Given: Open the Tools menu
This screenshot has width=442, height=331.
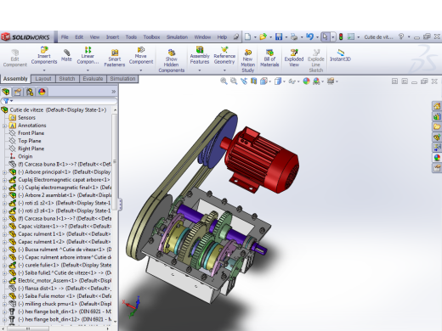Looking at the screenshot, I should [x=131, y=37].
